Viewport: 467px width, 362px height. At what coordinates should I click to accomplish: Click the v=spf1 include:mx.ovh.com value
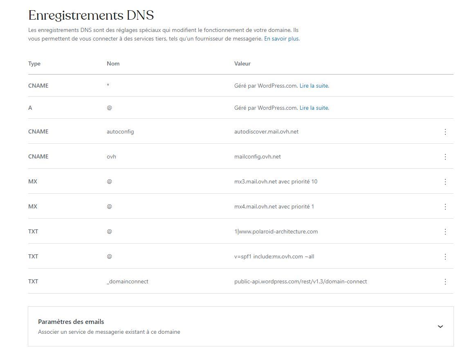[274, 256]
